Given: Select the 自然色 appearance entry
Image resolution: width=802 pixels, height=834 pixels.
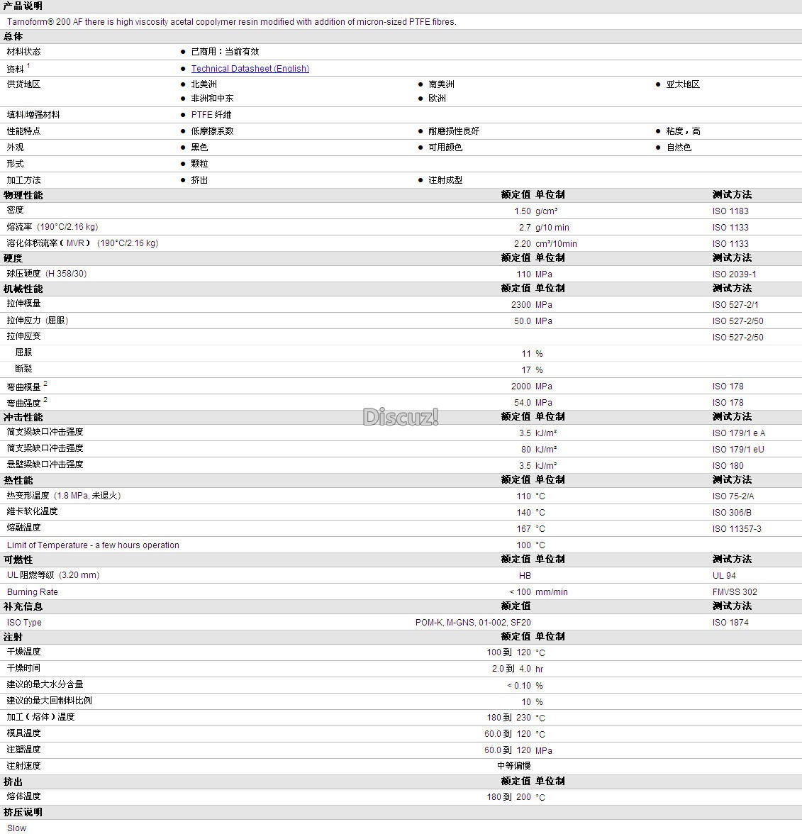Looking at the screenshot, I should click(x=679, y=148).
